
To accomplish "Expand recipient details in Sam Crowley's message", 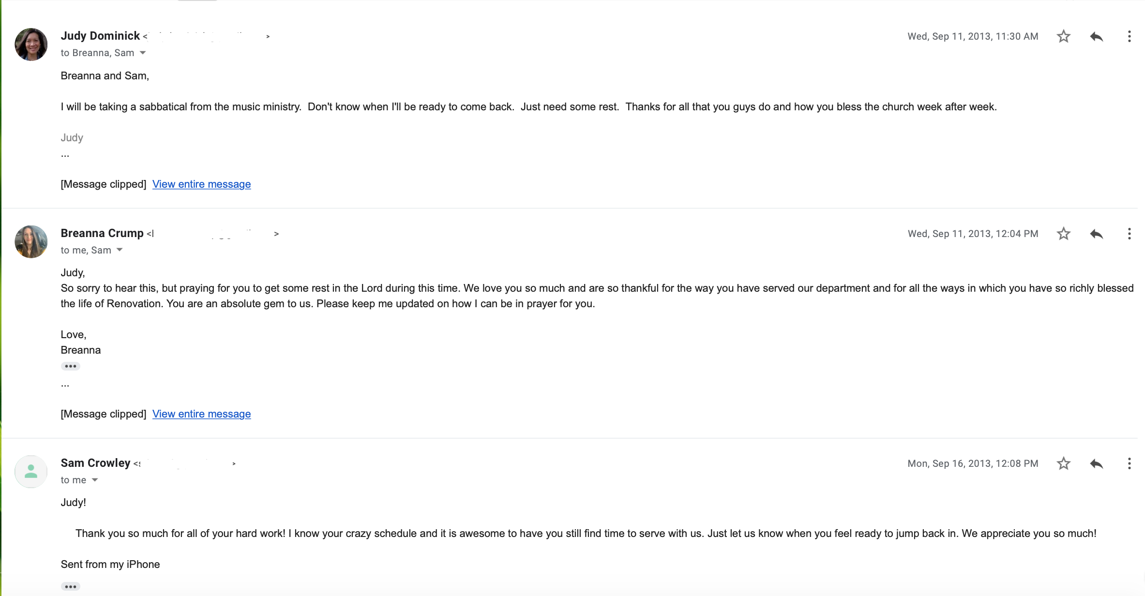I will (x=95, y=480).
